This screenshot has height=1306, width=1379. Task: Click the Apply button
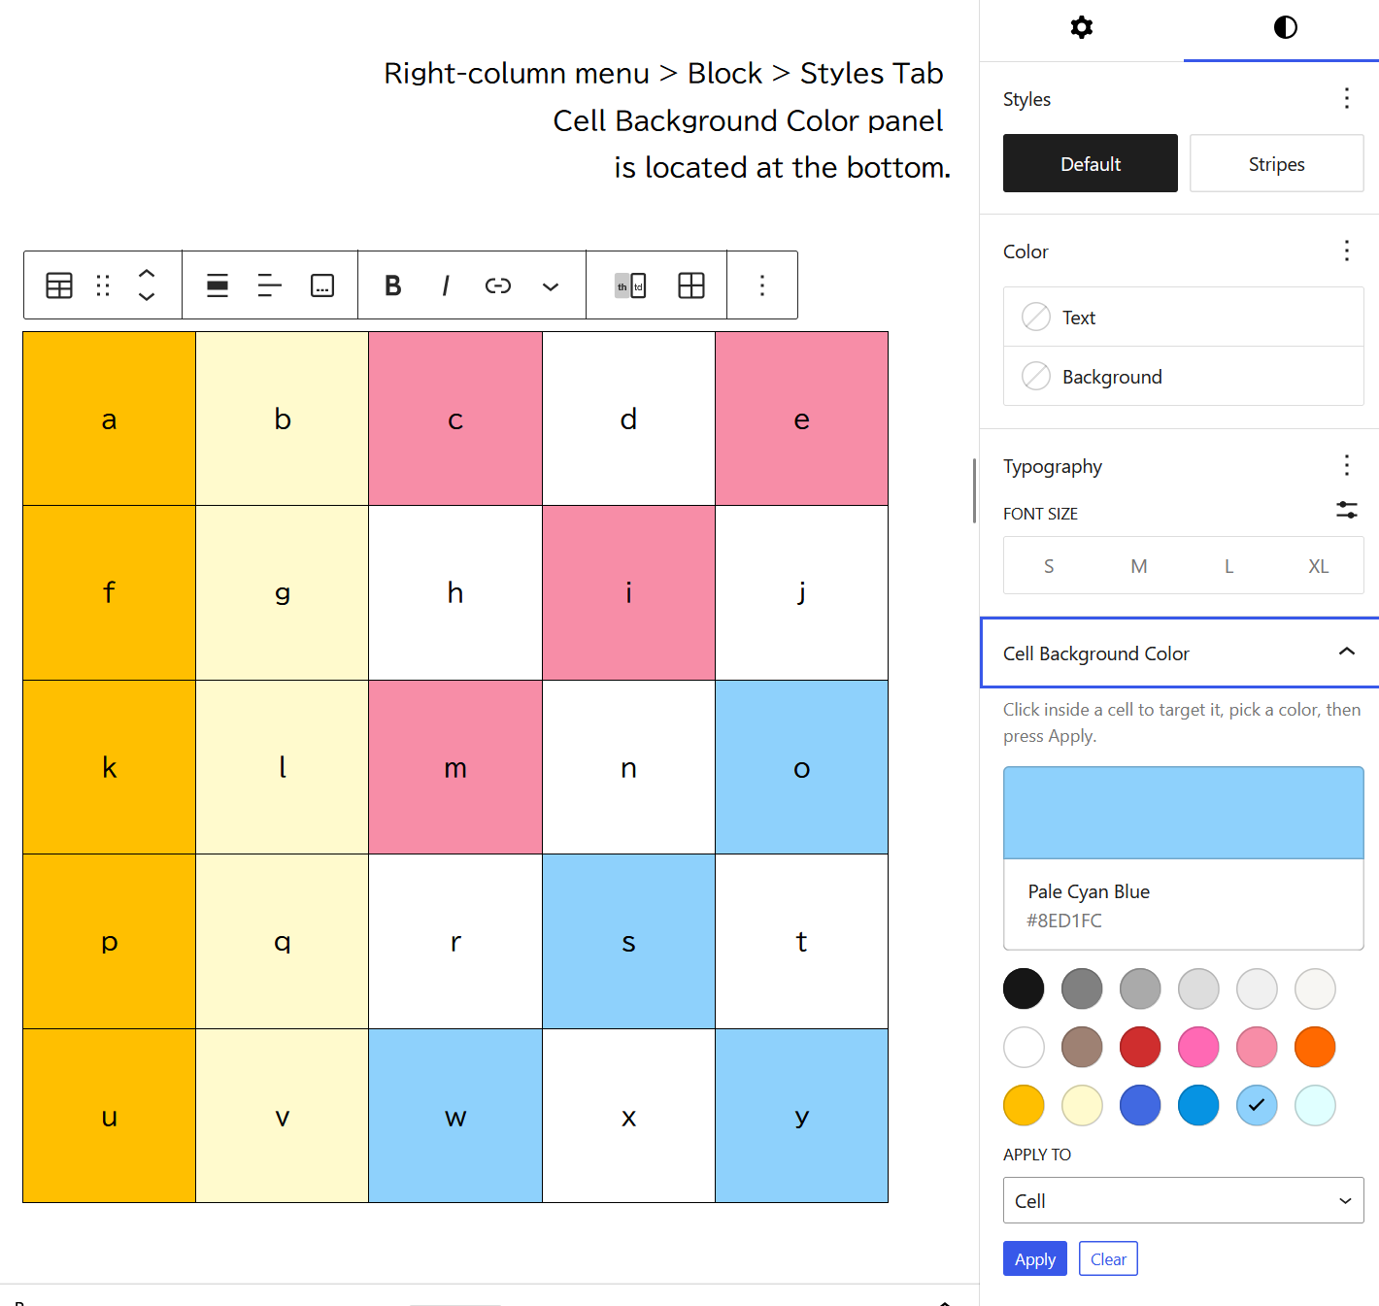click(1034, 1258)
